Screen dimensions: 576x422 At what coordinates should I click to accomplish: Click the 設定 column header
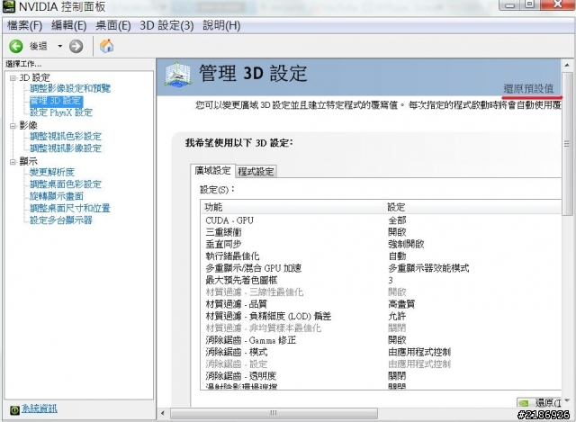(x=472, y=207)
